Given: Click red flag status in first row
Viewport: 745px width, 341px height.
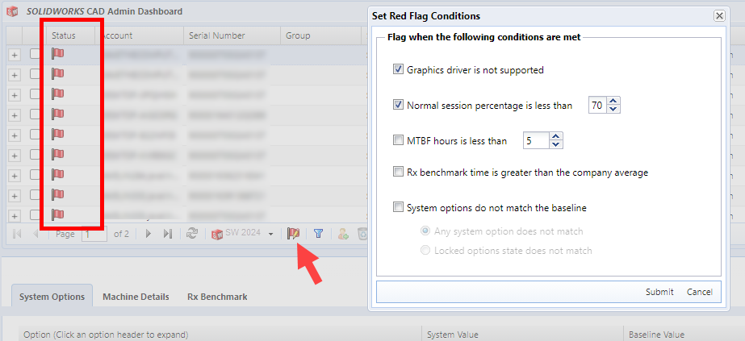Looking at the screenshot, I should 57,54.
